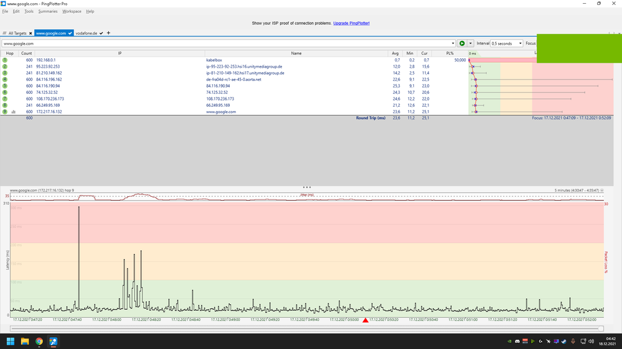Sort by the Count column header
Image resolution: width=622 pixels, height=349 pixels.
click(x=27, y=53)
